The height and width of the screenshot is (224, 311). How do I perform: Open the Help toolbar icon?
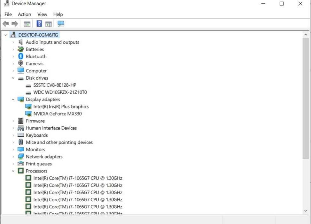tap(39, 24)
